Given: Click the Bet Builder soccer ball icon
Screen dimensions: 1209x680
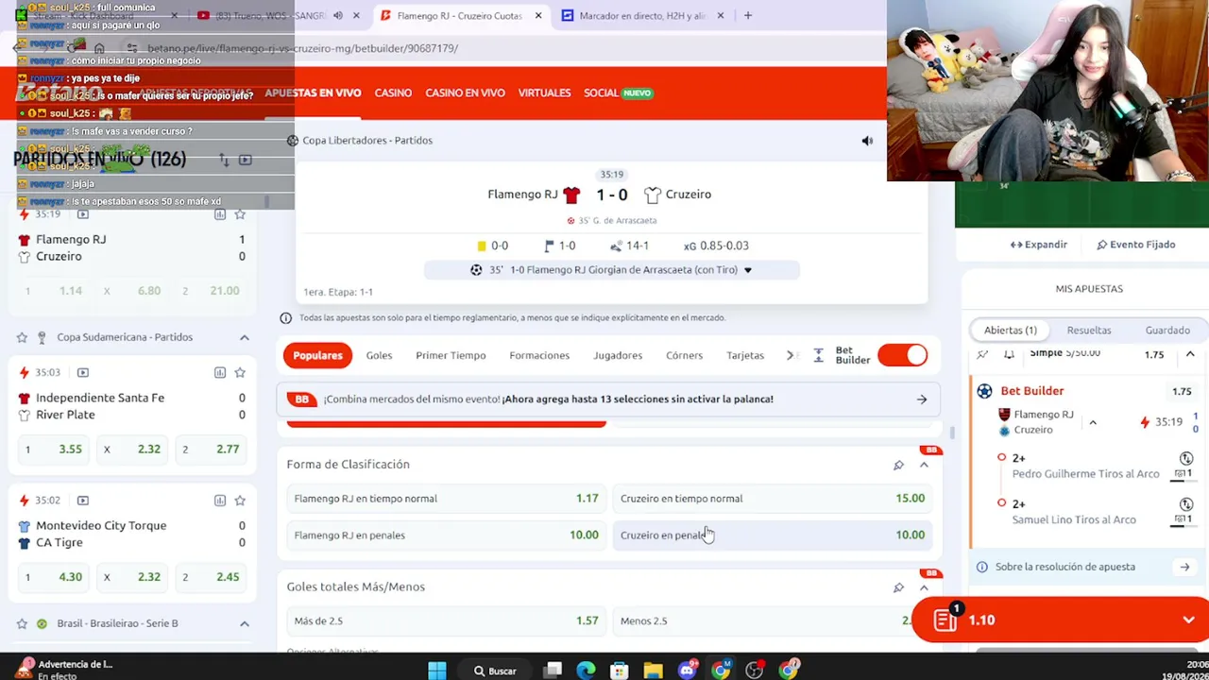Looking at the screenshot, I should (x=984, y=391).
